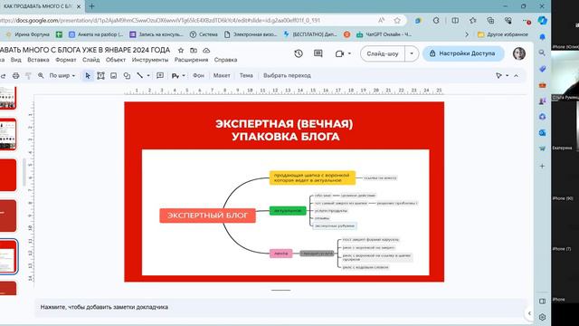
Task: Open Настройки Доступа sharing settings
Action: [x=463, y=53]
